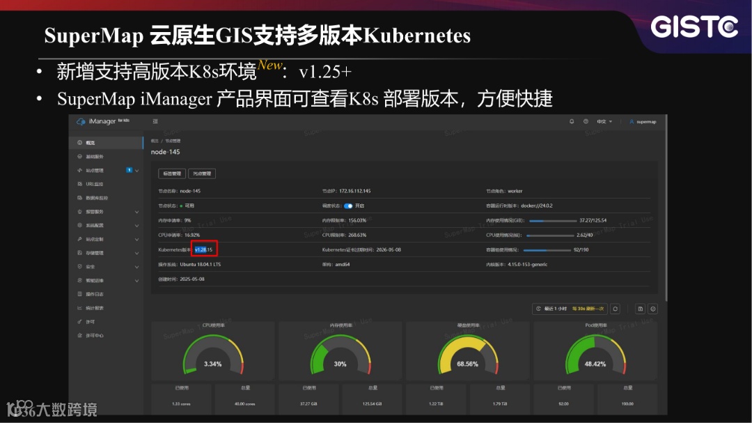Image resolution: width=752 pixels, height=423 pixels.
Task: Click the runtime version docker://24.0.2
Action: (x=537, y=206)
